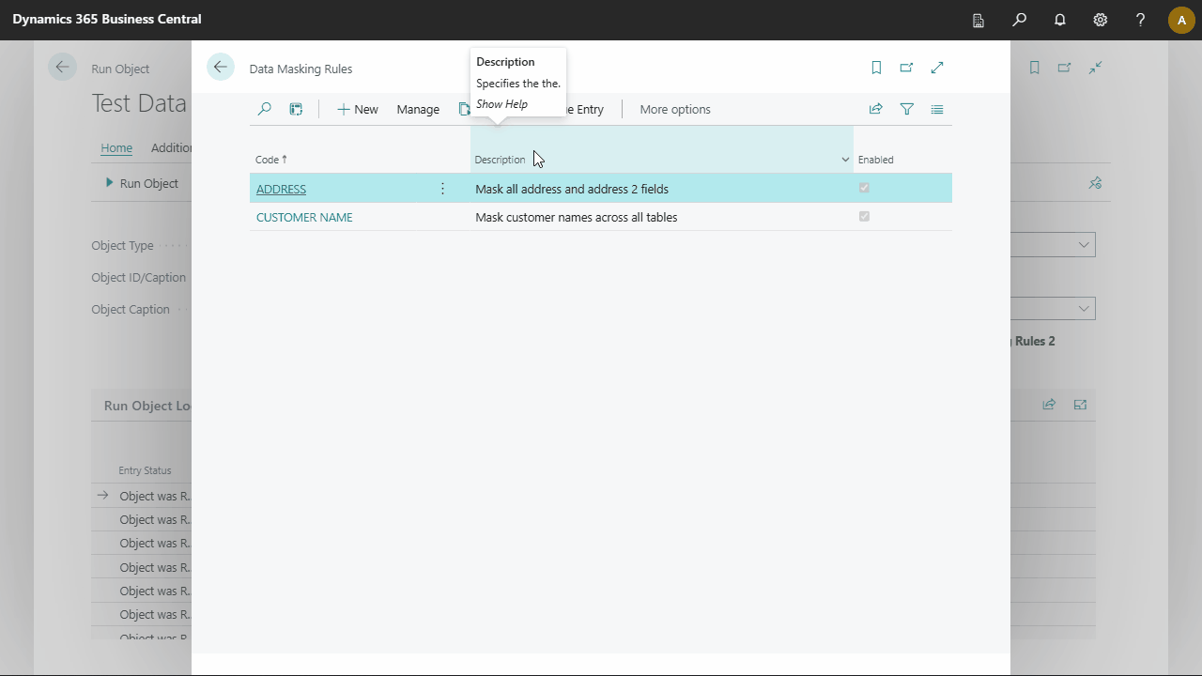Viewport: 1202px width, 676px height.
Task: Open the Dynamics 365 Business Central home title
Action: point(107,19)
